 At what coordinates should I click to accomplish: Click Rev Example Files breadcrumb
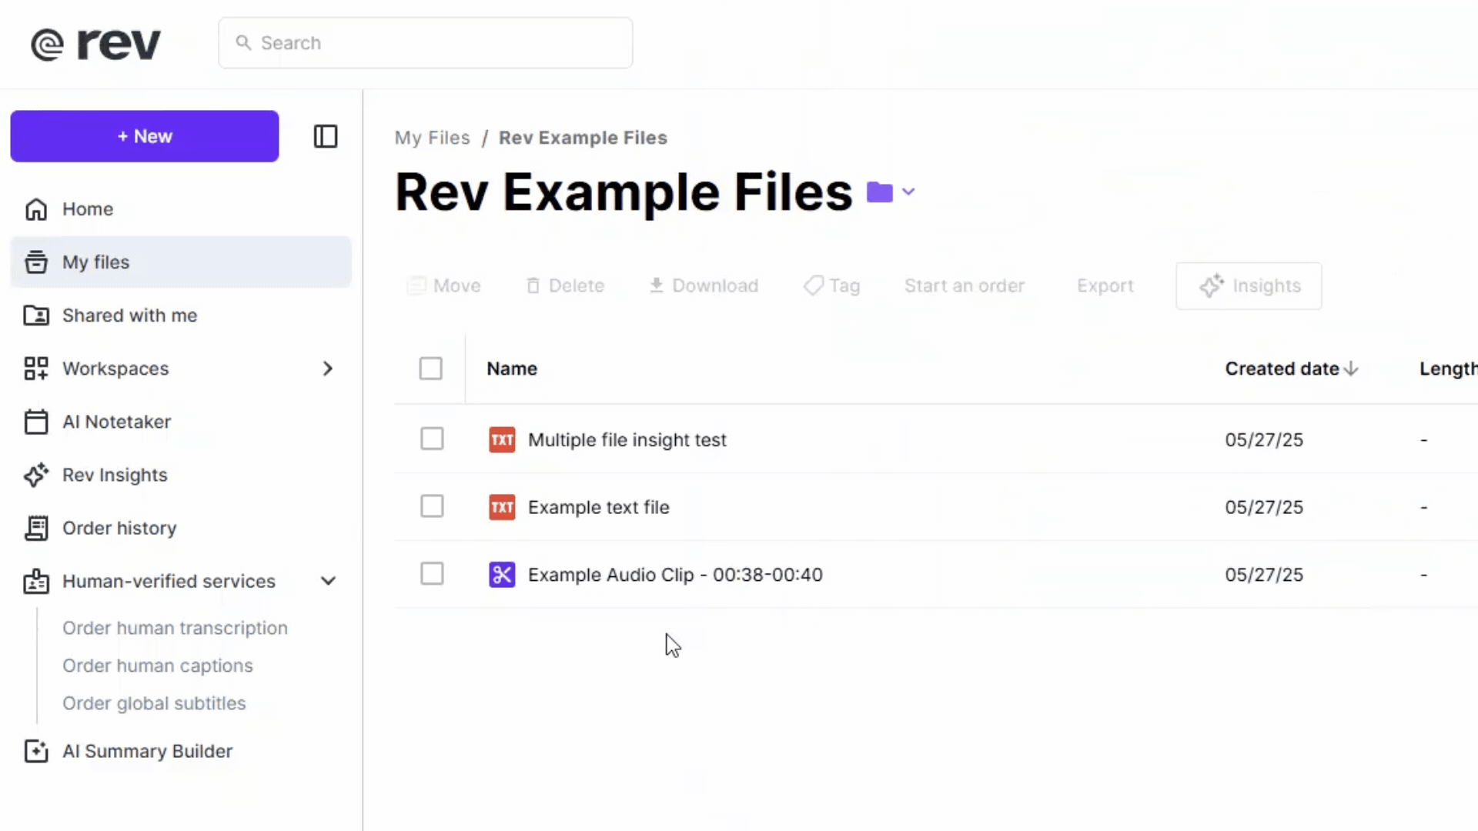tap(583, 138)
